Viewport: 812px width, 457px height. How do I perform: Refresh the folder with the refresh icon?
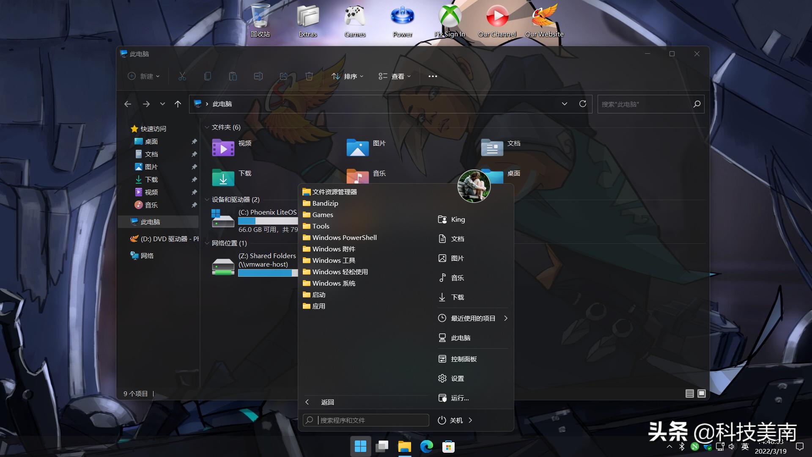pyautogui.click(x=583, y=104)
